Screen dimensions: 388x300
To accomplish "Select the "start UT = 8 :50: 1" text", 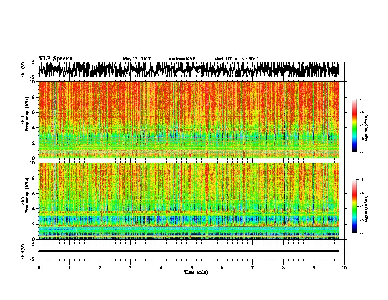I will [x=237, y=59].
